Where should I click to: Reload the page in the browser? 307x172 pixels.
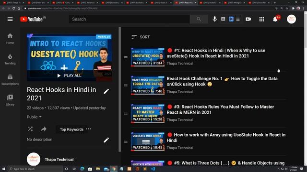coord(14,9)
